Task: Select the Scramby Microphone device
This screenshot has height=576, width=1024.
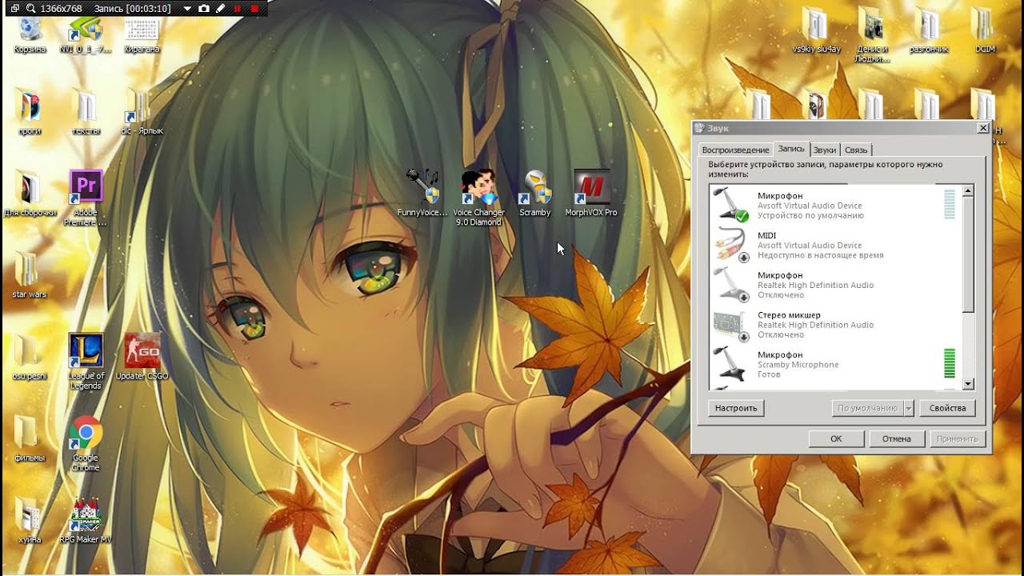Action: tap(835, 364)
